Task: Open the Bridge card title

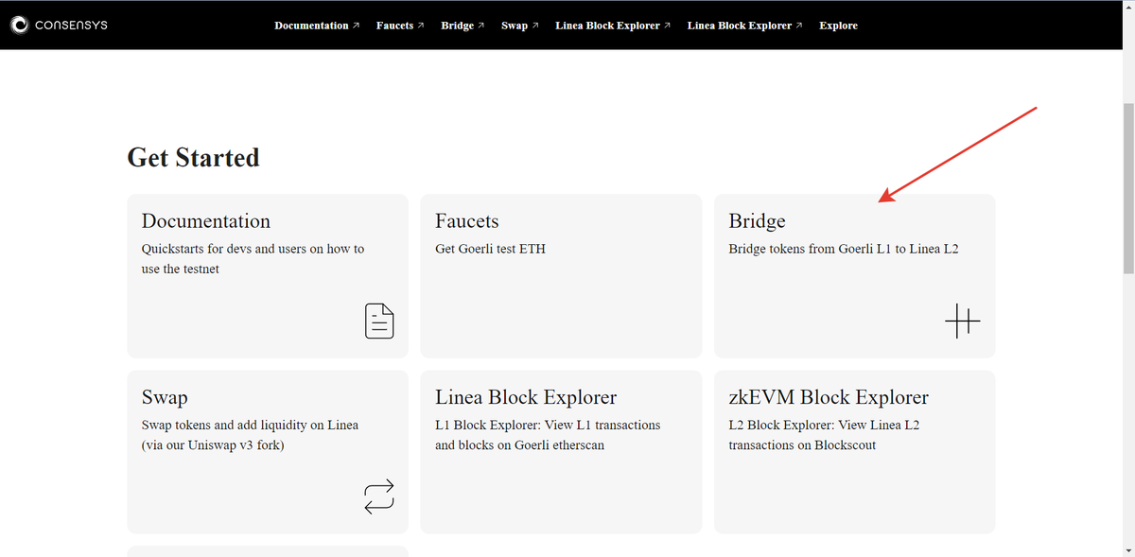Action: [x=757, y=221]
